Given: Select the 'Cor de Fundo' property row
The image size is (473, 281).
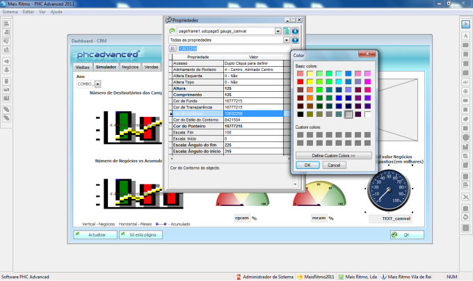Looking at the screenshot, I should click(x=226, y=101).
